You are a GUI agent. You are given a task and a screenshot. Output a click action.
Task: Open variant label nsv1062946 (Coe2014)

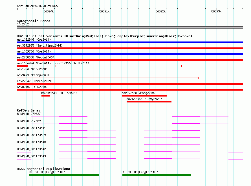pos(34,40)
